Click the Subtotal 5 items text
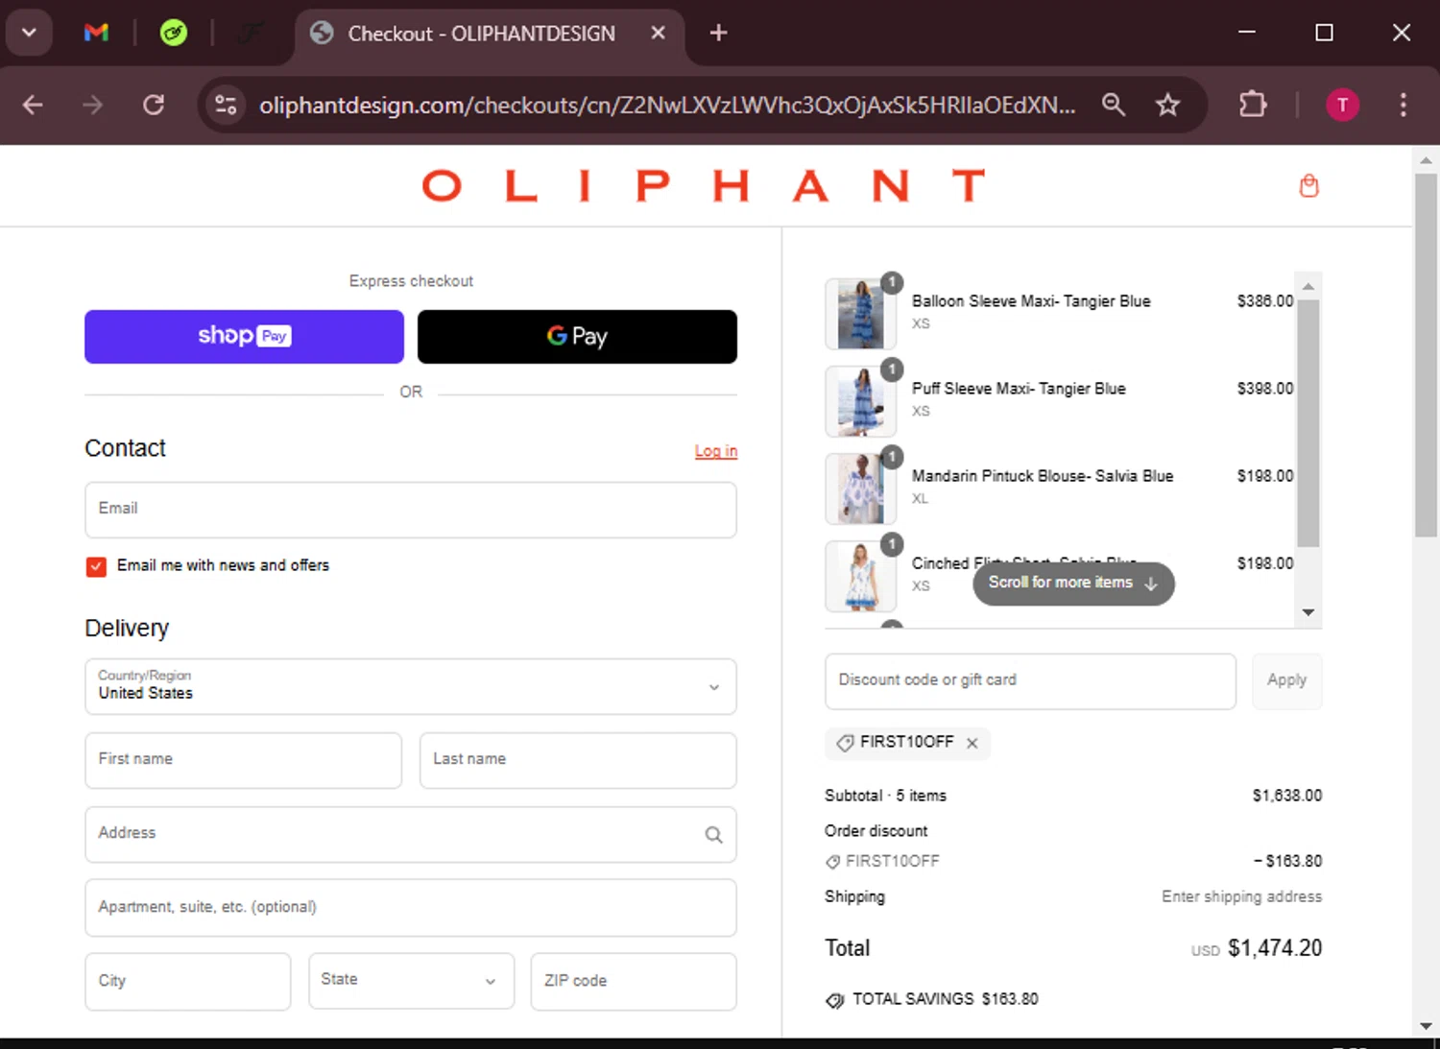This screenshot has height=1049, width=1440. coord(885,796)
